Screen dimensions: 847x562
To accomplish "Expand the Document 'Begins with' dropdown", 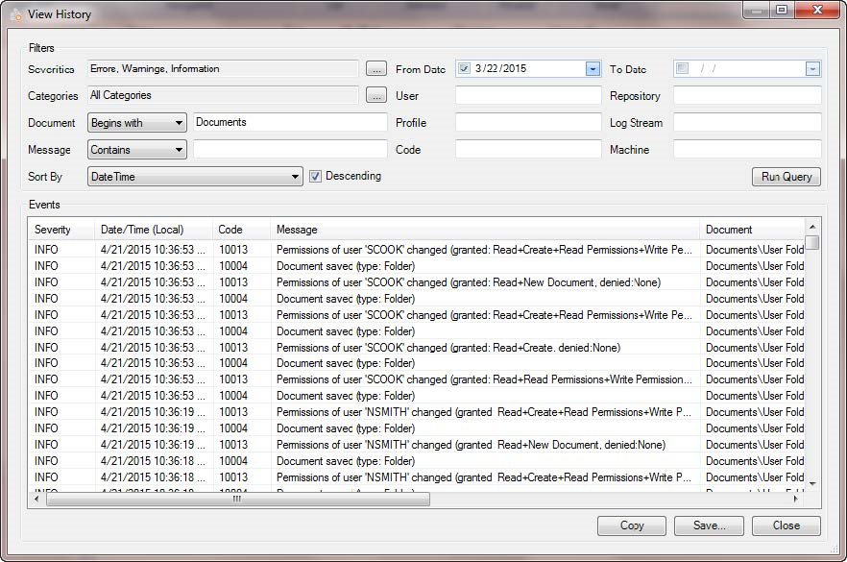I will point(179,123).
